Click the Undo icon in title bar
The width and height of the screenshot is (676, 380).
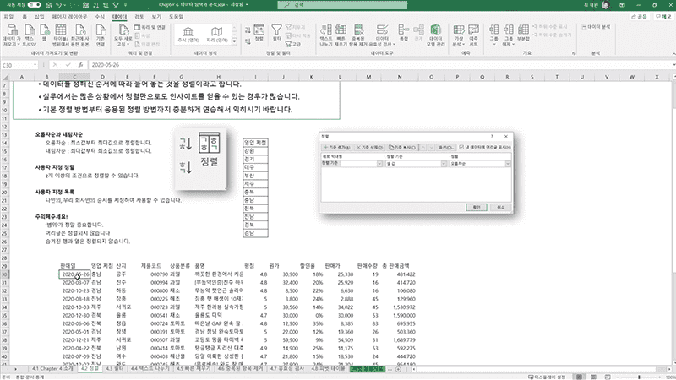click(59, 5)
